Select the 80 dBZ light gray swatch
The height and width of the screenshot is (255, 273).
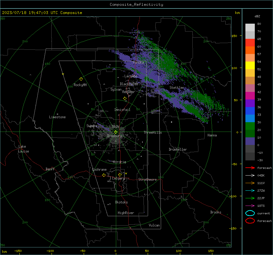point(250,27)
